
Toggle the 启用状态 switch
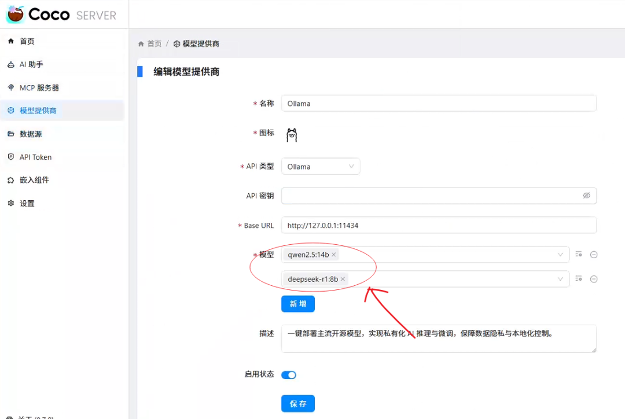tap(289, 375)
